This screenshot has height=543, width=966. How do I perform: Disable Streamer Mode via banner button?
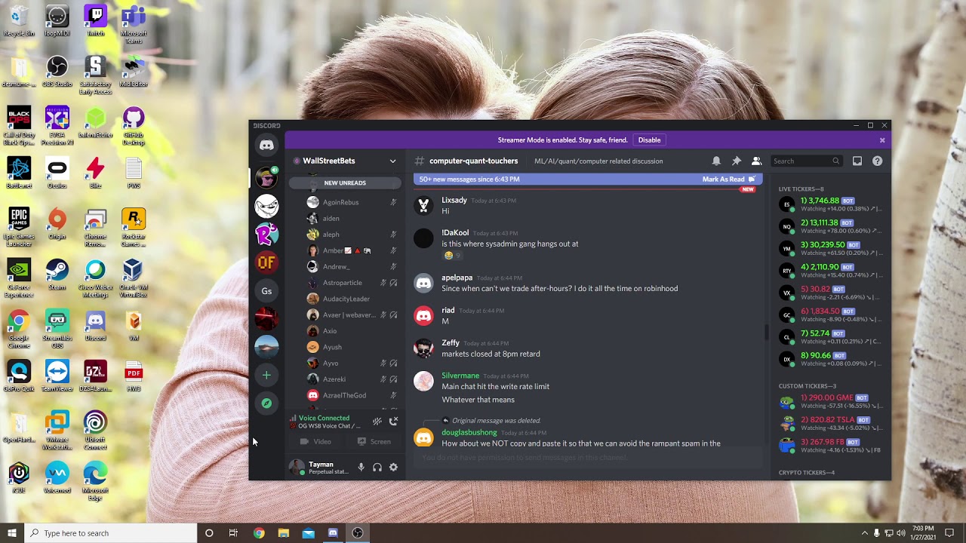(649, 140)
